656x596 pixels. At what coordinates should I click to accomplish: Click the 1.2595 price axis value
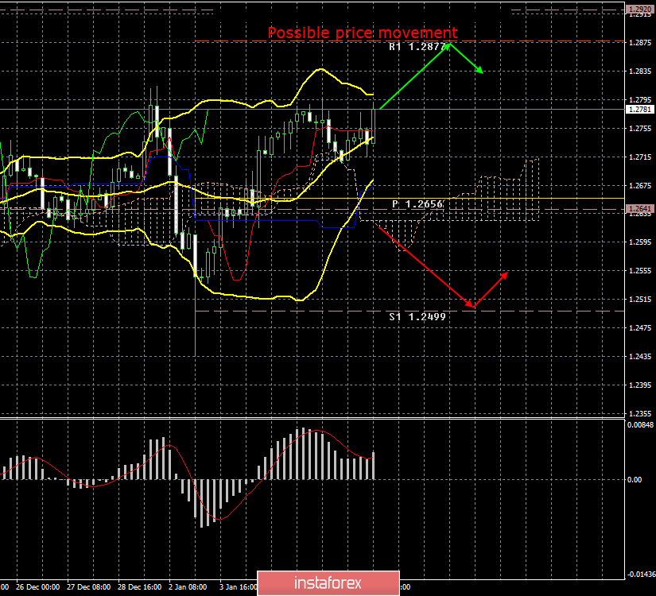pos(640,242)
